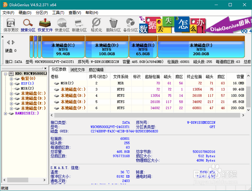Click the Save Changes (保存更改) toolbar icon
The width and height of the screenshot is (252, 191).
point(11,25)
